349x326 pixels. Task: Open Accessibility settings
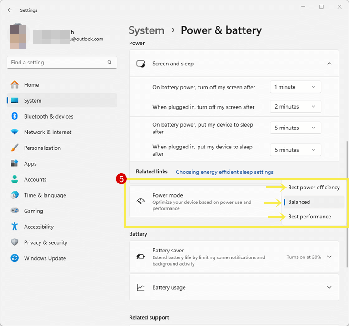(x=62, y=227)
